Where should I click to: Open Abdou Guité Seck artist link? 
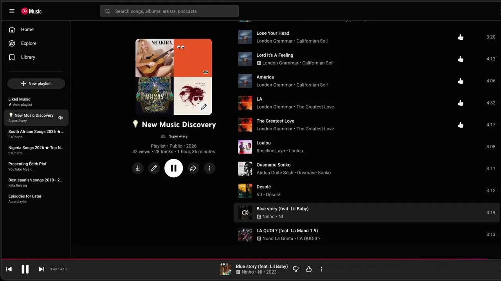[x=274, y=173]
